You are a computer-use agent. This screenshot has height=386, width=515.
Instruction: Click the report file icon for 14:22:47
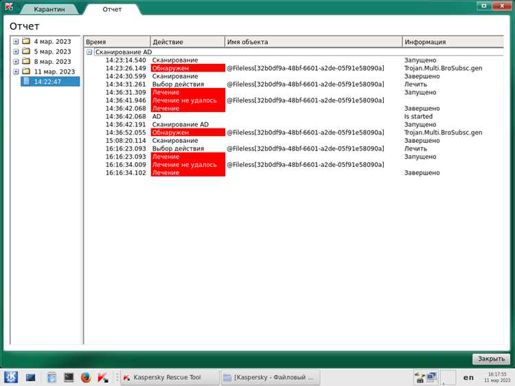tap(27, 81)
